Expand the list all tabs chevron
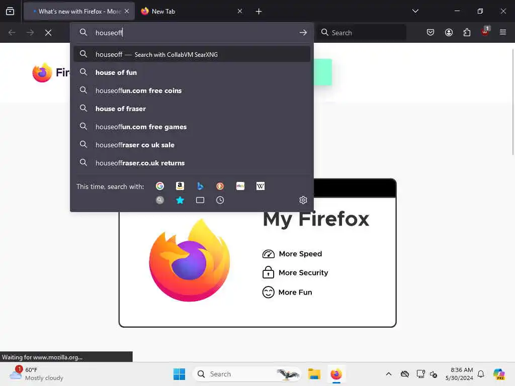The height and width of the screenshot is (386, 515). coord(415,11)
